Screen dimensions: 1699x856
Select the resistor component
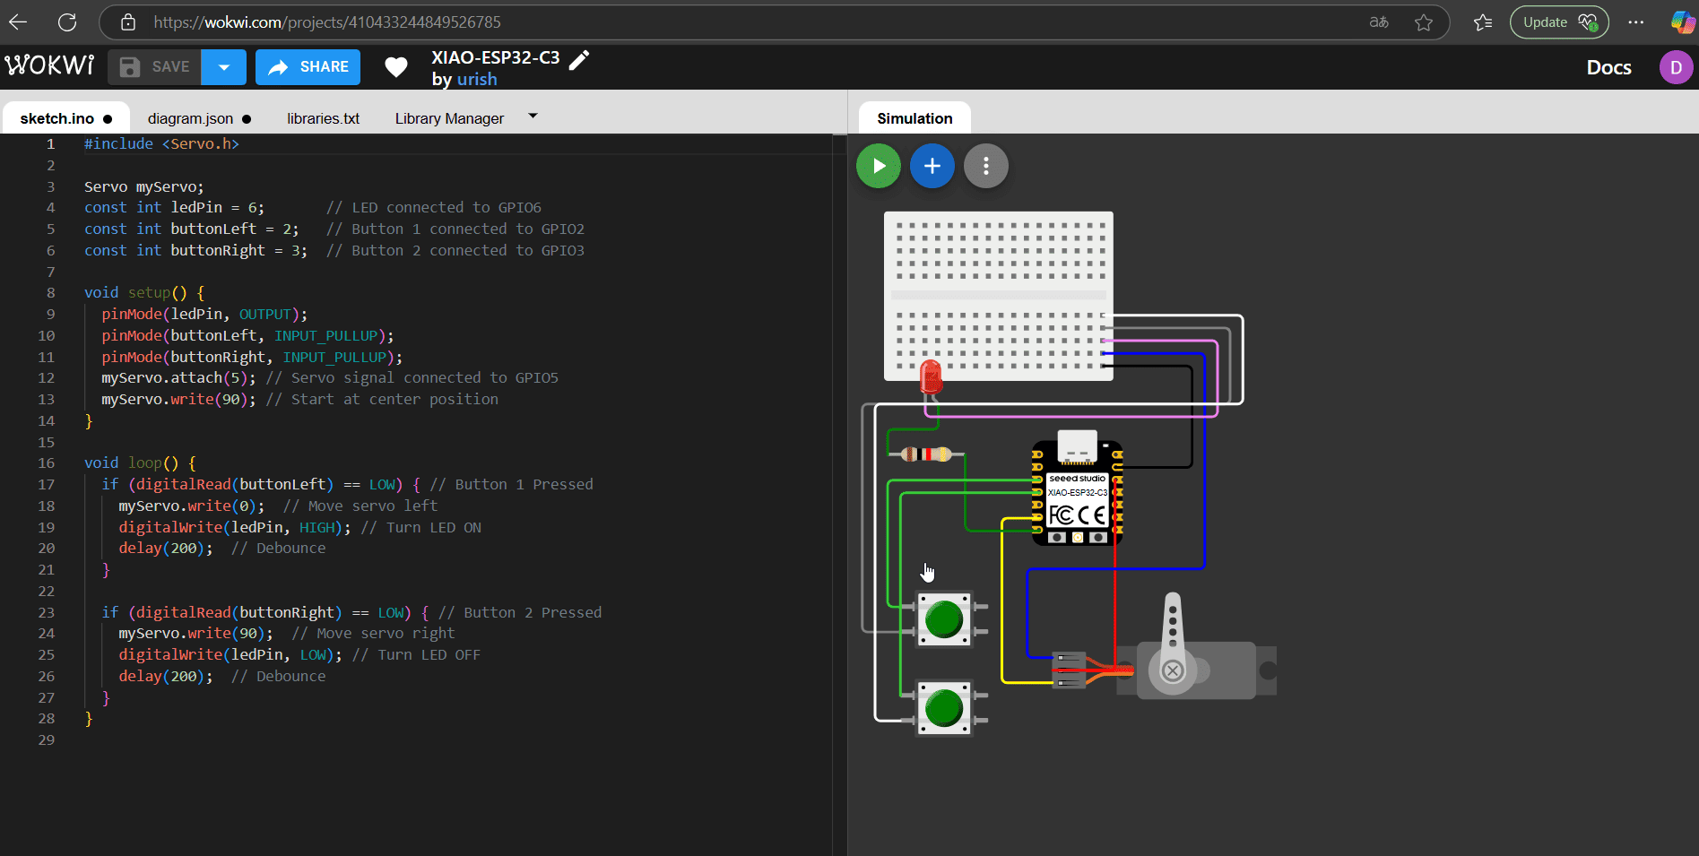click(x=925, y=454)
